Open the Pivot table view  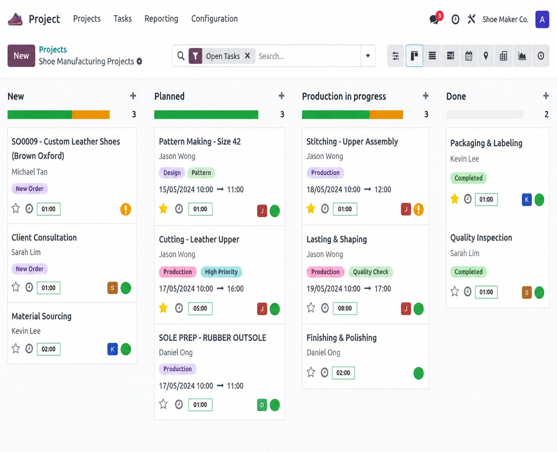pyautogui.click(x=504, y=56)
